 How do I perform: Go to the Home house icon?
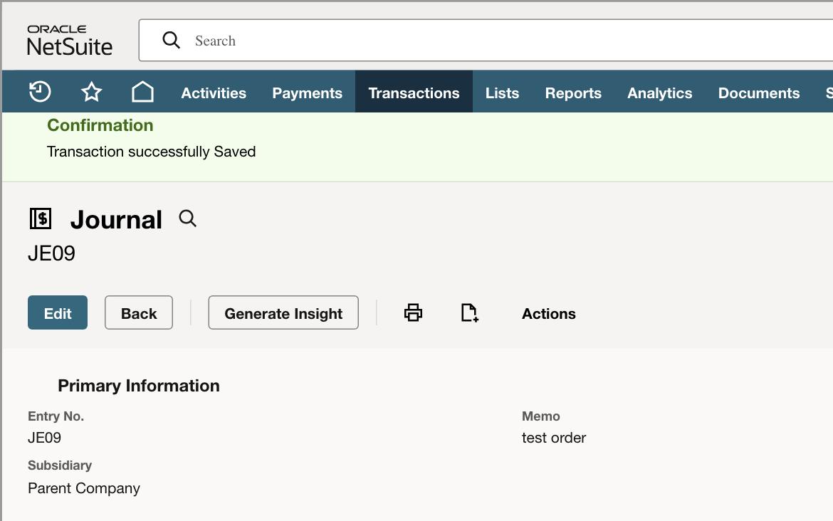tap(142, 92)
